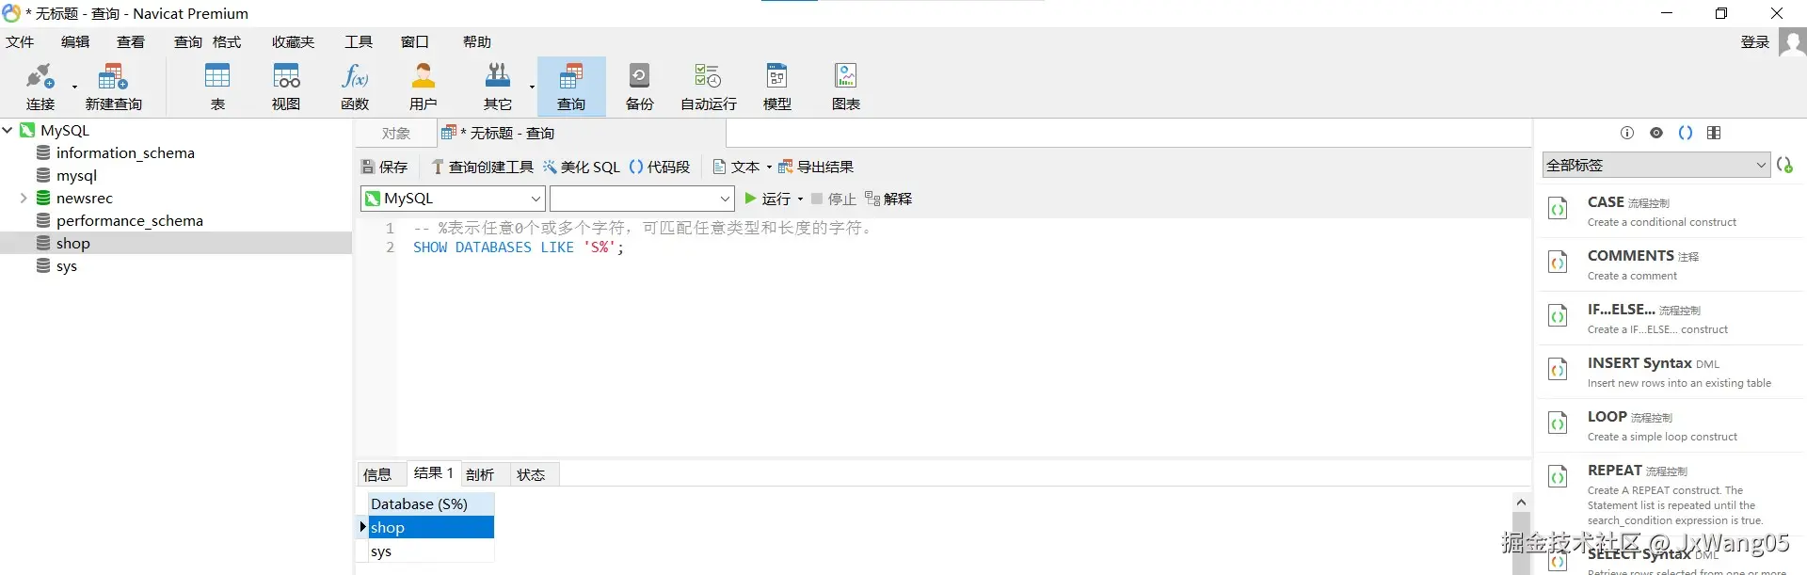Image resolution: width=1807 pixels, height=575 pixels.
Task: Select the mysql database in tree
Action: pos(76,175)
